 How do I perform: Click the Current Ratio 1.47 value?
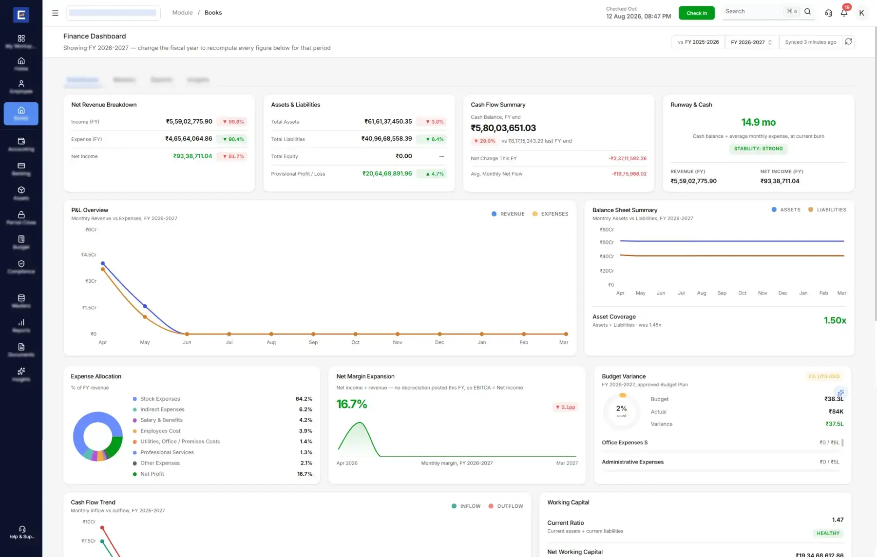[x=838, y=520]
